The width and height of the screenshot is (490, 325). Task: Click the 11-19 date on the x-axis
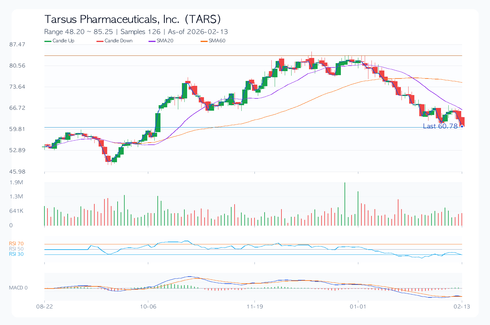click(255, 307)
